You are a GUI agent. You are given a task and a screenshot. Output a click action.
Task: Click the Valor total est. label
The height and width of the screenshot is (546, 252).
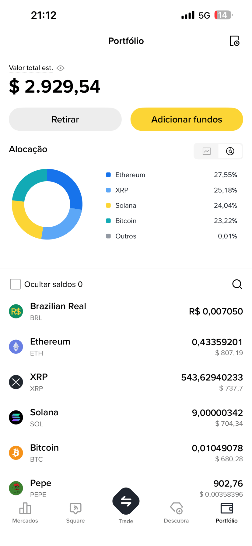31,68
